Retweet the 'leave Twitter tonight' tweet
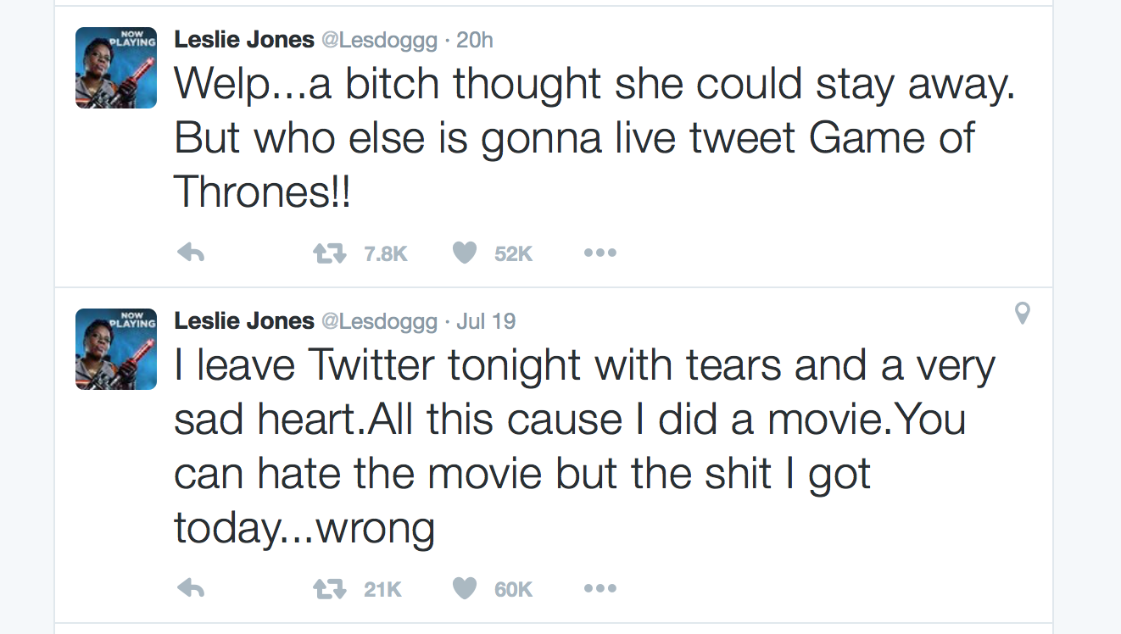Screen dimensions: 1121x634 (329, 588)
